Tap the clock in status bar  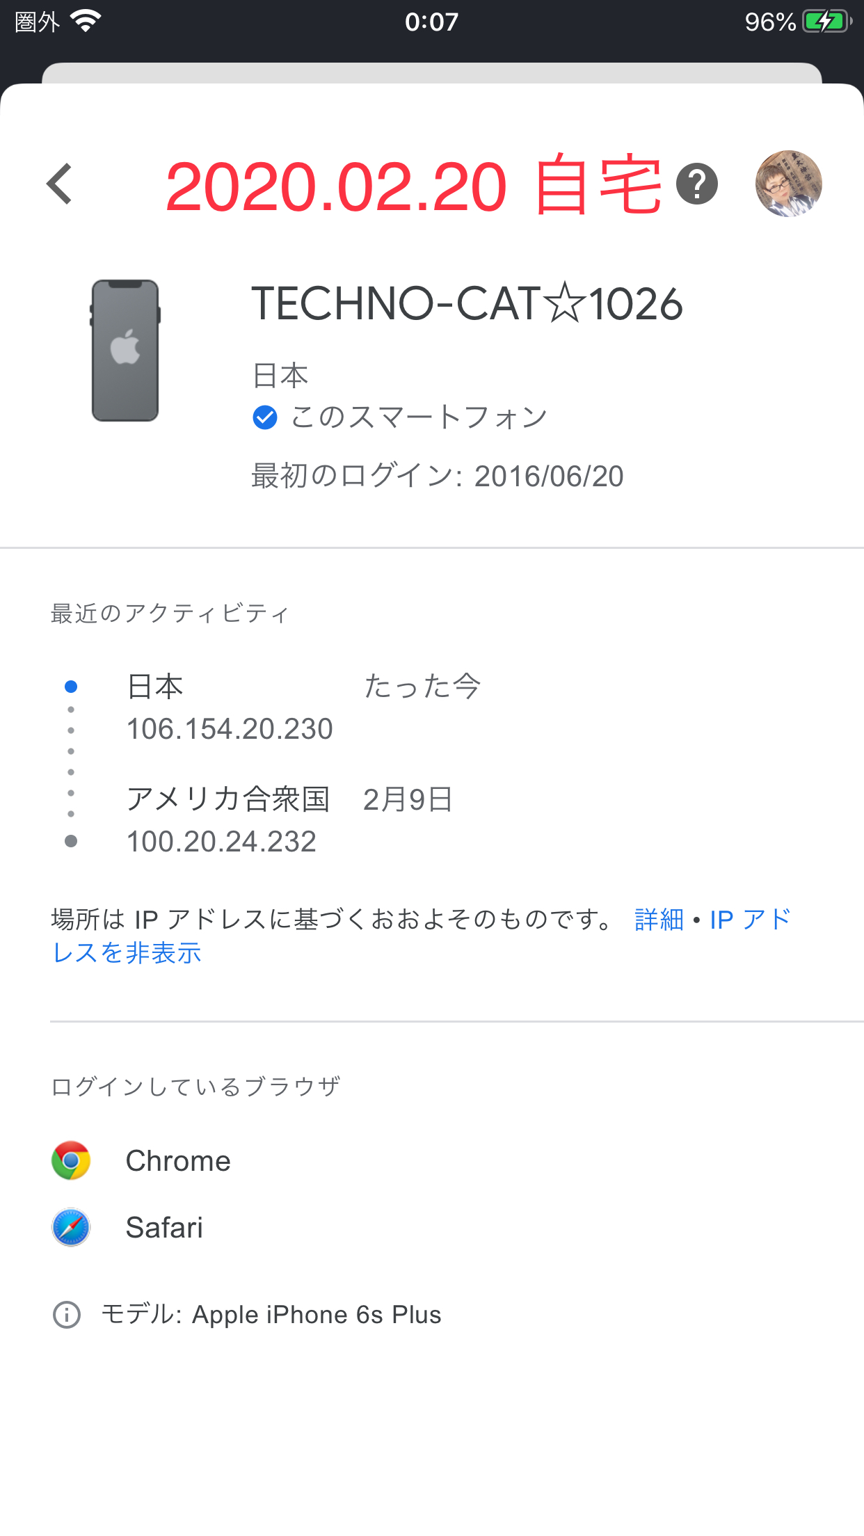431,22
